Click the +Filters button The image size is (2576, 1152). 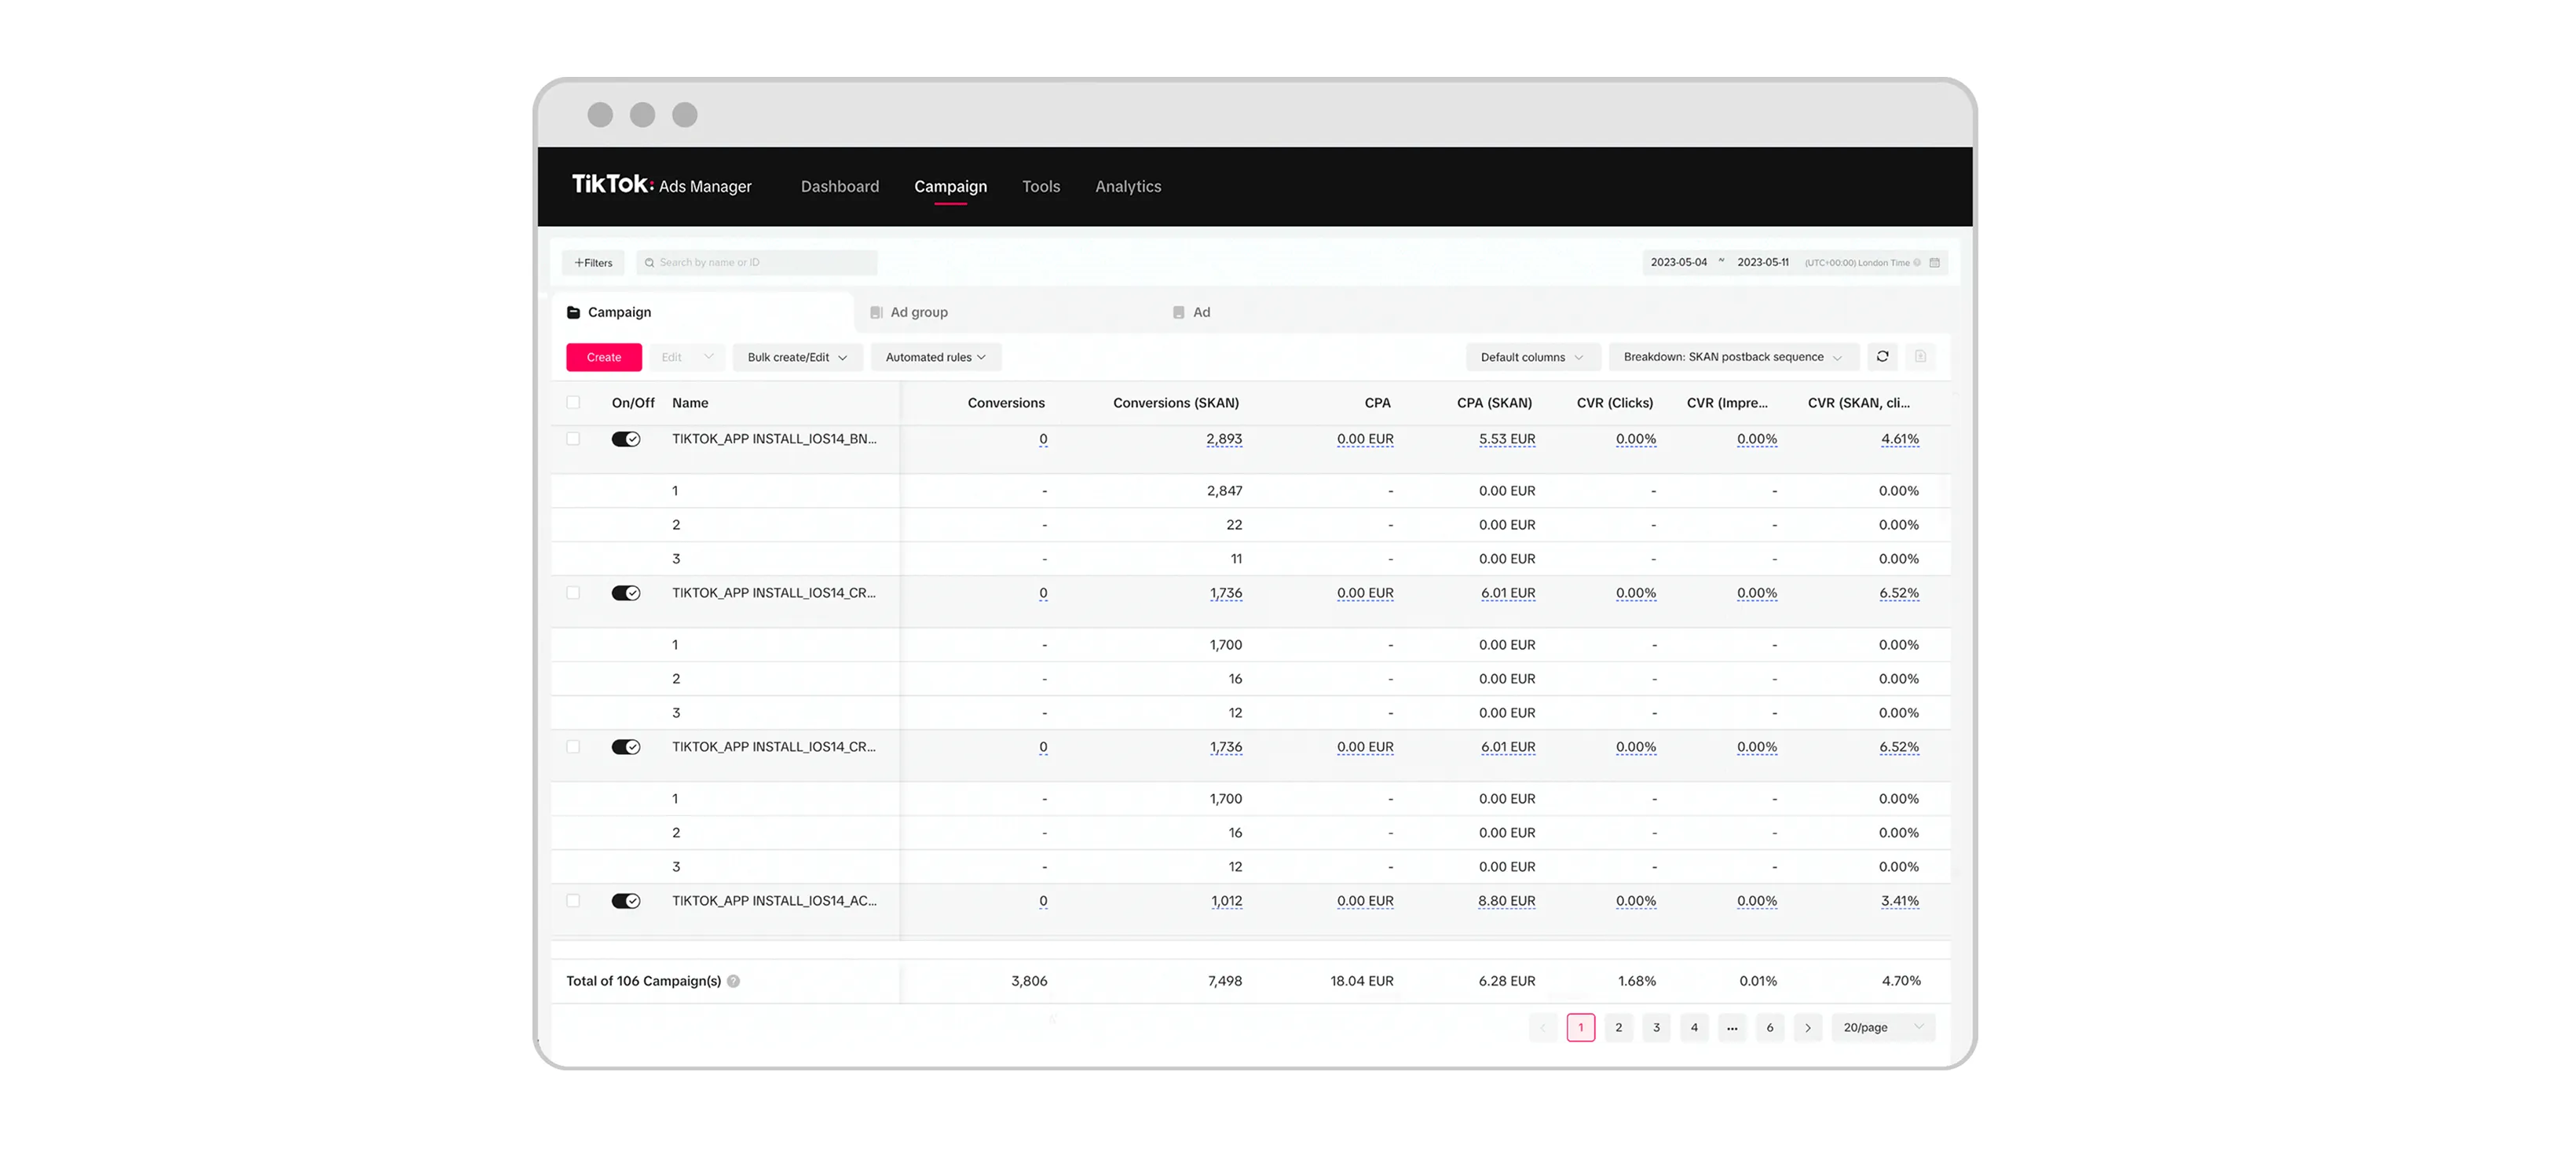593,263
